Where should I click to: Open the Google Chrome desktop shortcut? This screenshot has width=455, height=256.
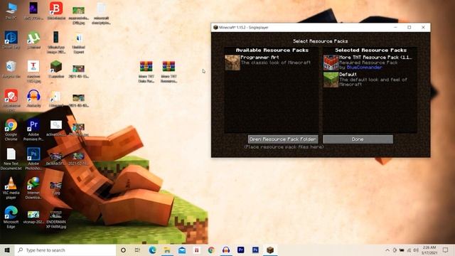[x=11, y=129]
